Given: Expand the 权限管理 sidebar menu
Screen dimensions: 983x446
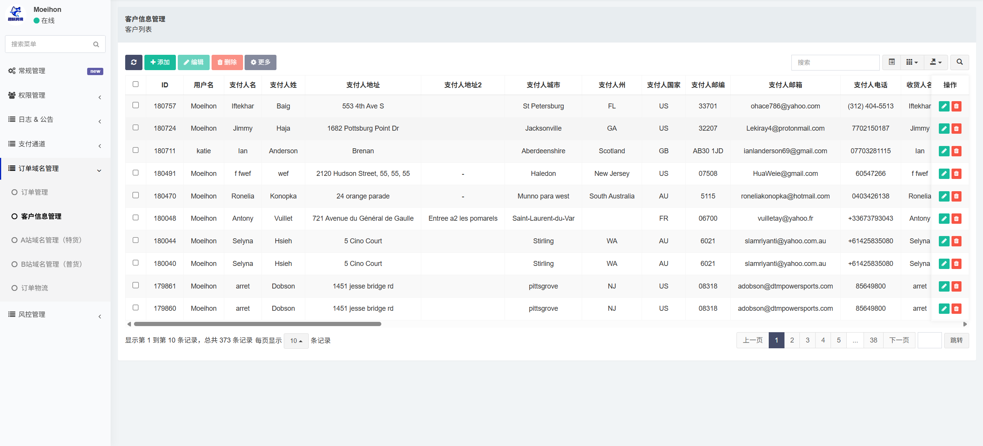Looking at the screenshot, I should 55,95.
